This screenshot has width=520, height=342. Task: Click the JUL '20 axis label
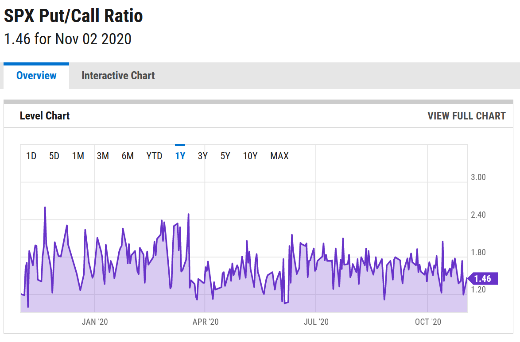pos(316,322)
